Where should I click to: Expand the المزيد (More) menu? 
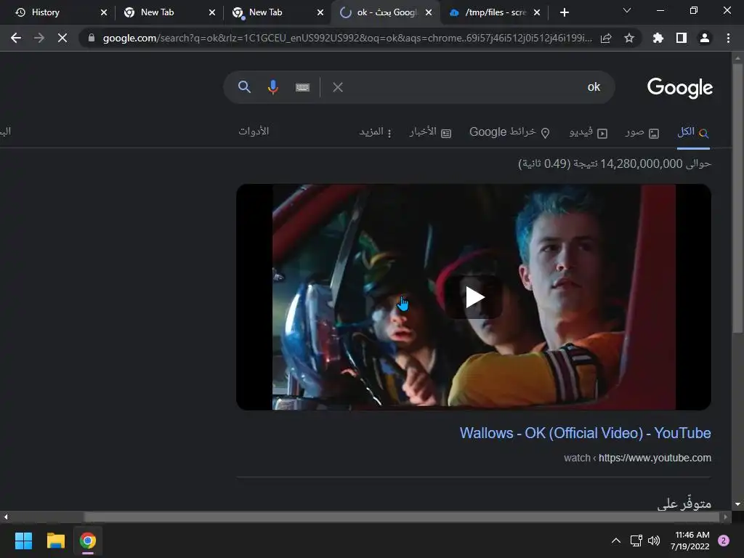coord(376,132)
